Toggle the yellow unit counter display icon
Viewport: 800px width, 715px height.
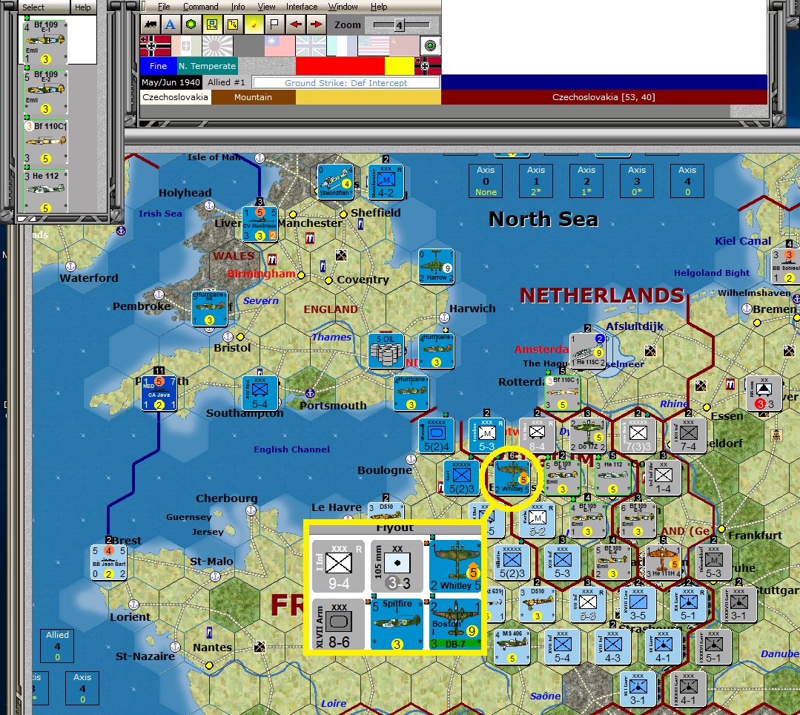click(x=212, y=24)
